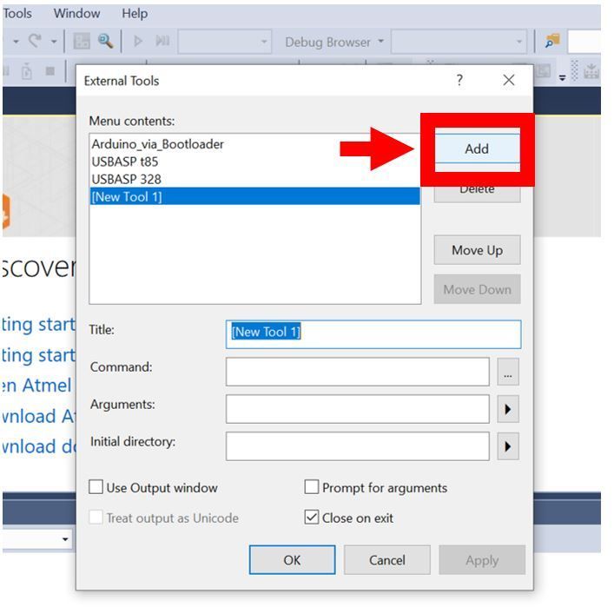Viewport: 614px width, 607px height.
Task: Select USBASP t85 in the list
Action: 255,162
